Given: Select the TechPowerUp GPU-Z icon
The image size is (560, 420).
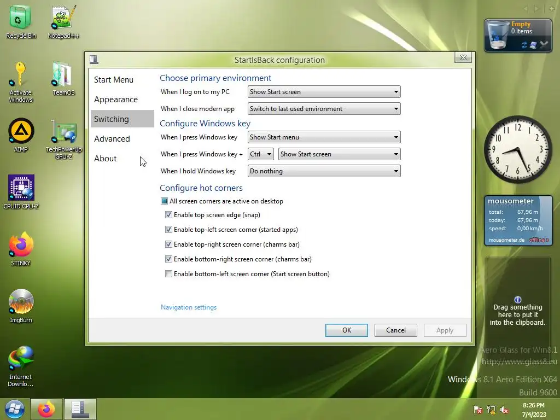Looking at the screenshot, I should (63, 139).
